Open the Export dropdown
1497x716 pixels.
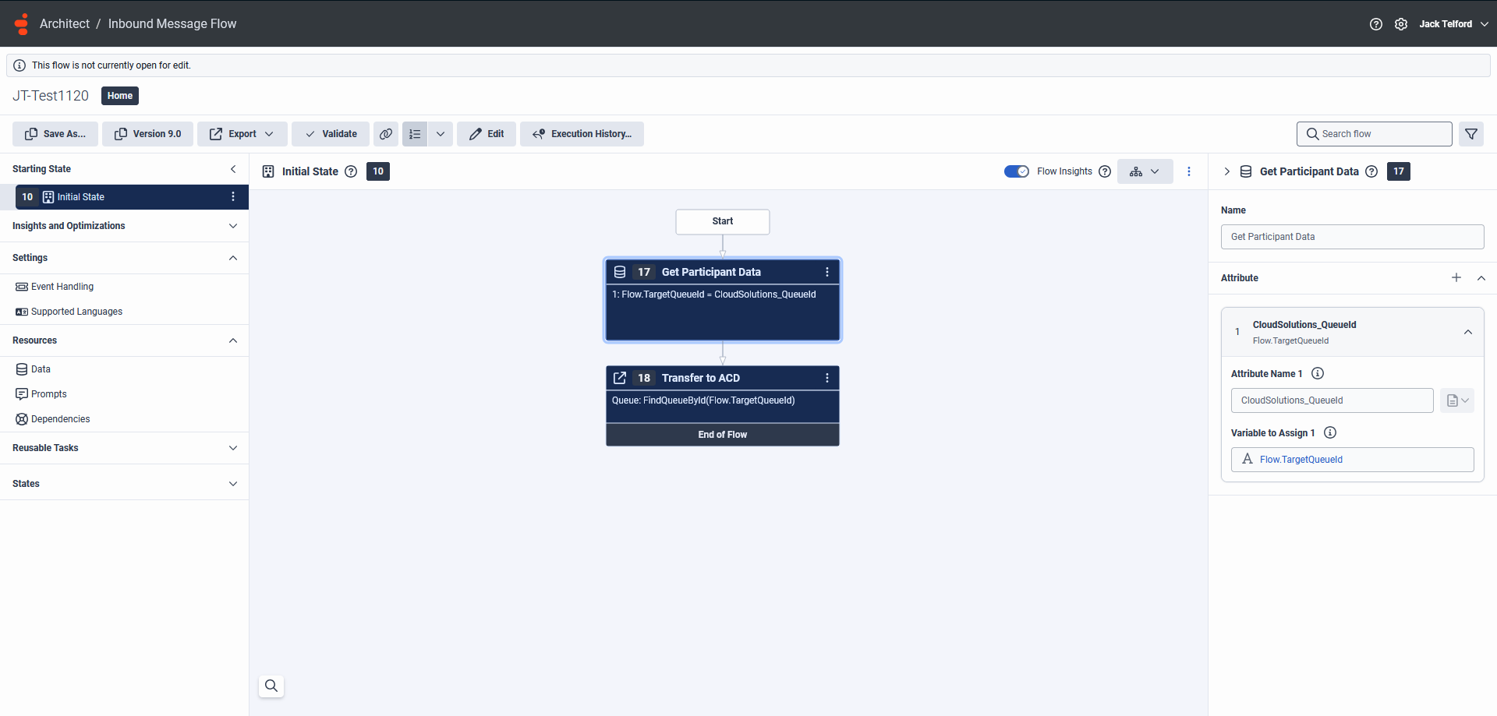coord(242,133)
